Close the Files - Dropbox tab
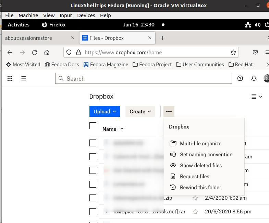Screen dimensions: 269x223 click(x=150, y=38)
